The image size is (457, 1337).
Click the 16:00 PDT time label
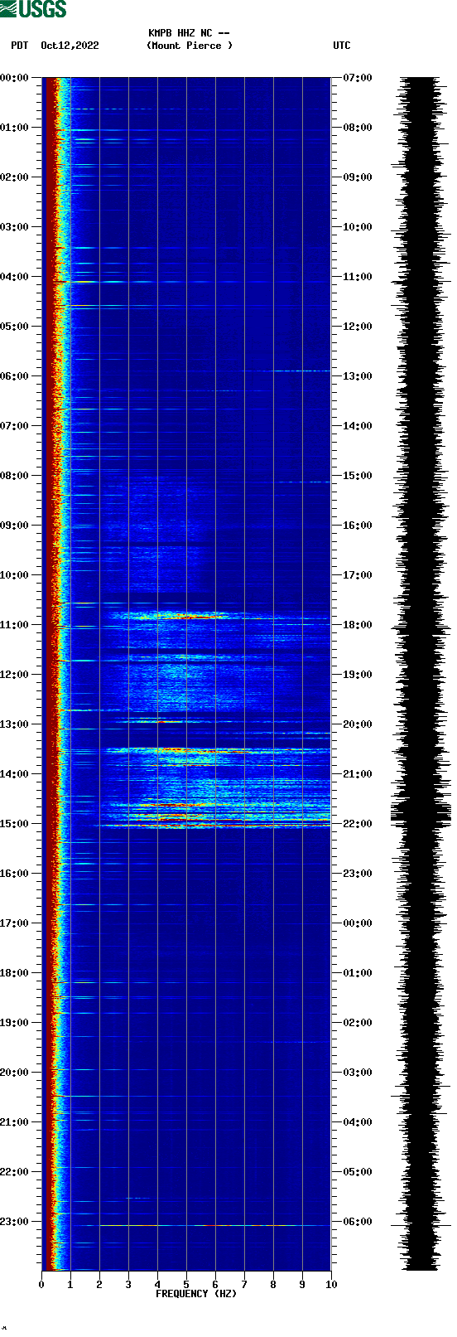14,874
